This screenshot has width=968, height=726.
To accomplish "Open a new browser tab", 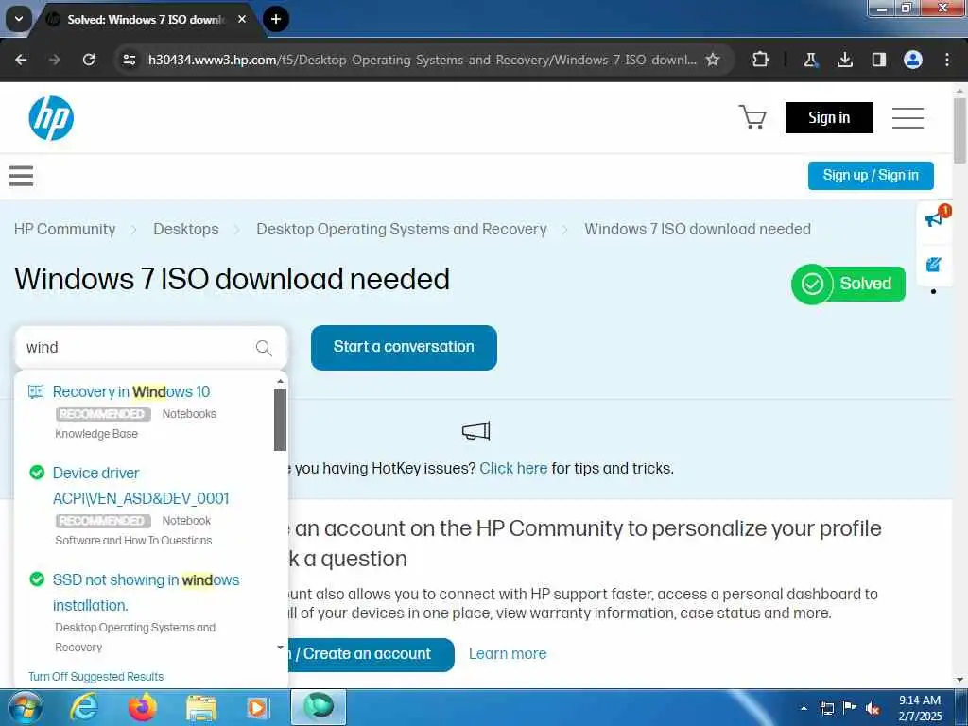I will coord(276,19).
